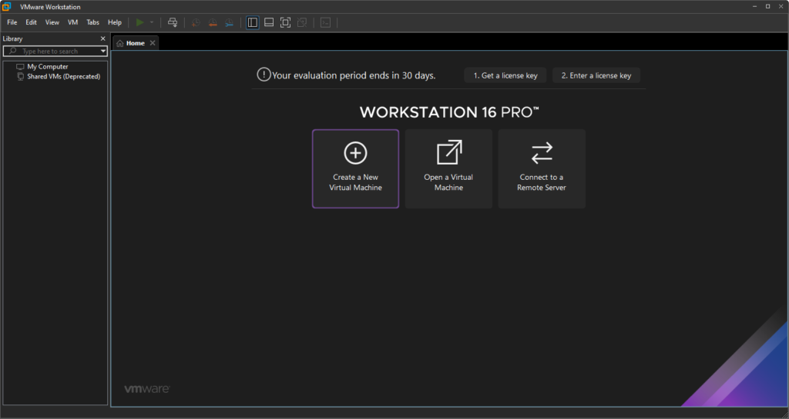Image resolution: width=789 pixels, height=419 pixels.
Task: Select My Computer in the library tree
Action: [x=47, y=66]
